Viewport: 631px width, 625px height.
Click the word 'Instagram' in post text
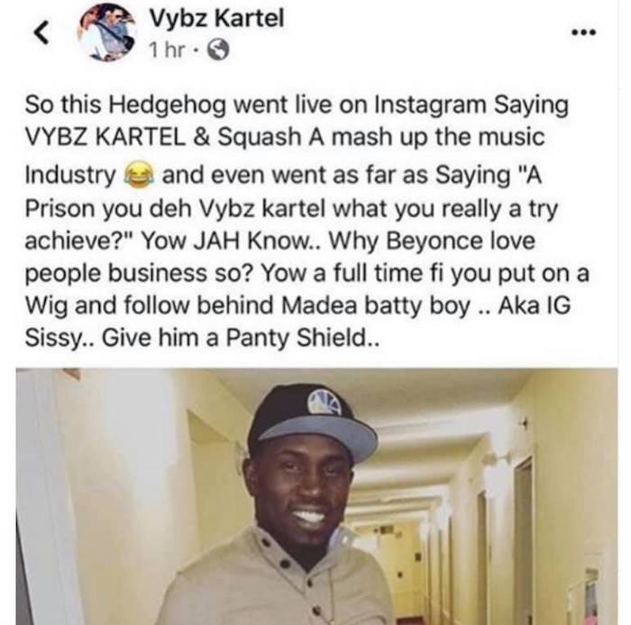click(430, 106)
